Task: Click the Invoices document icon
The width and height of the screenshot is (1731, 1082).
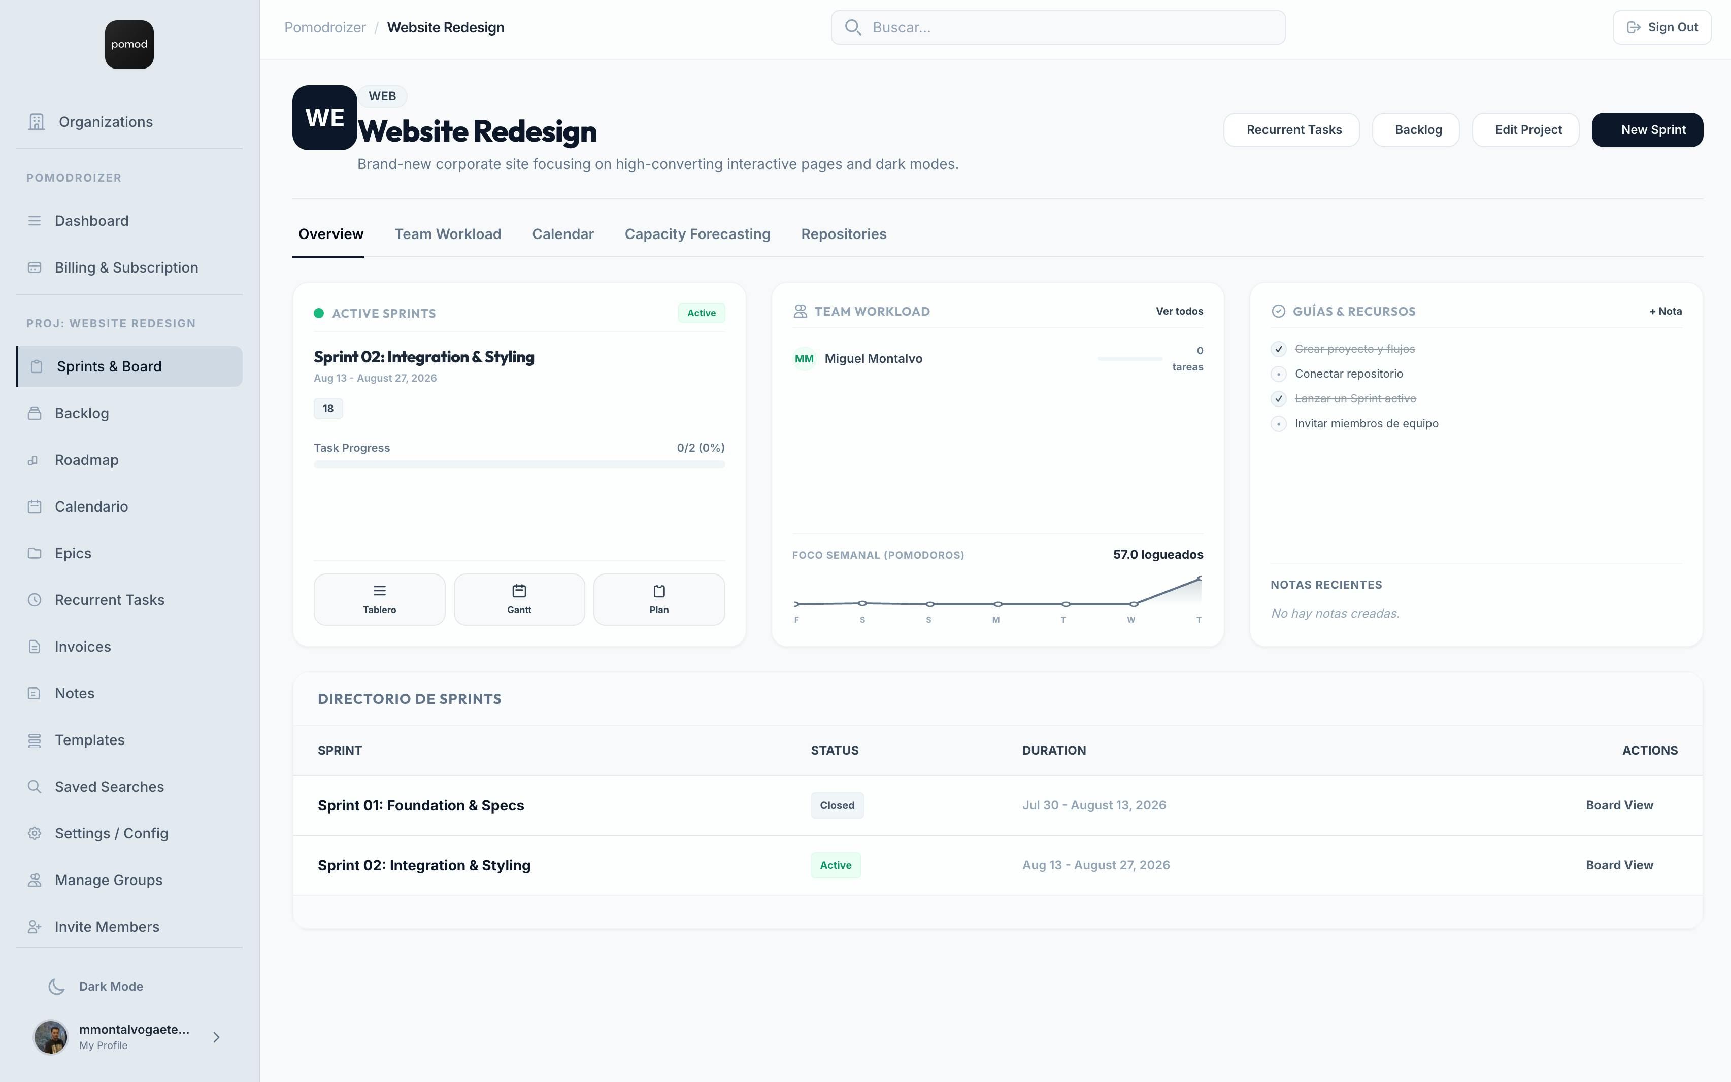Action: coord(35,647)
